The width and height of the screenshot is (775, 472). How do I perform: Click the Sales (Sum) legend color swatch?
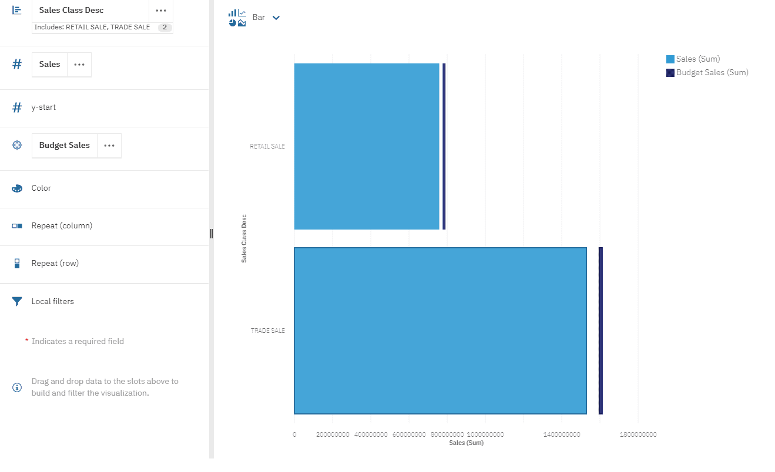[670, 59]
